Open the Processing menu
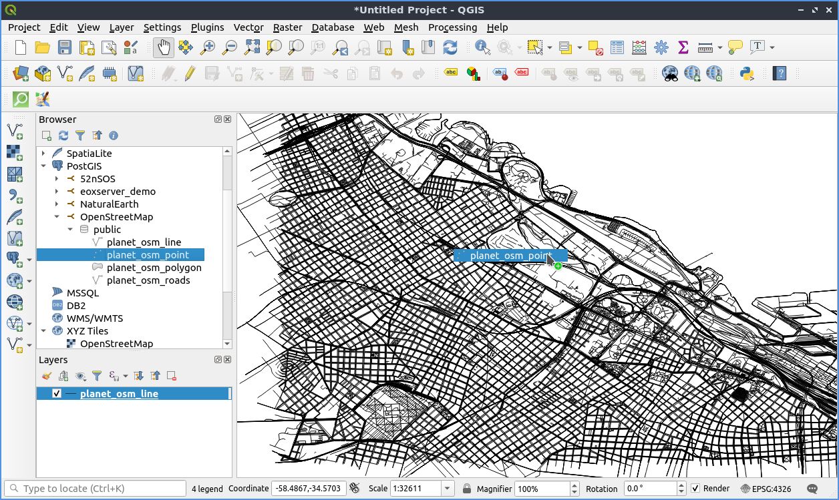Viewport: 839px width, 500px height. coord(453,27)
